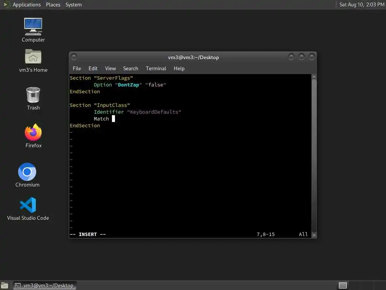Click the show desktop icon in bottom panel

click(x=5, y=285)
